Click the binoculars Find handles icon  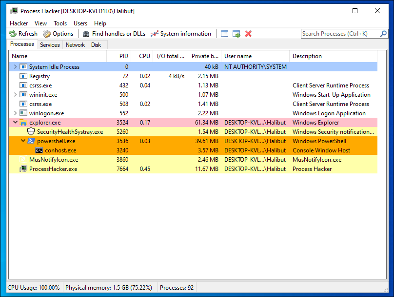(x=86, y=34)
